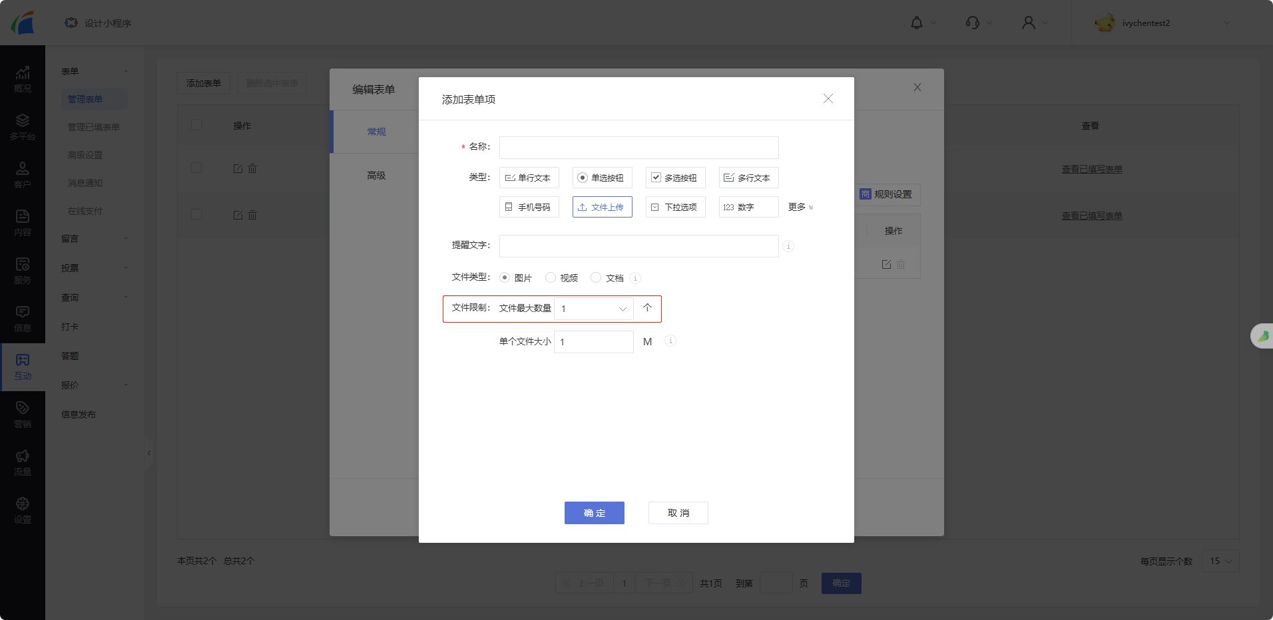
Task: Choose 多选按钮 field type
Action: point(675,178)
